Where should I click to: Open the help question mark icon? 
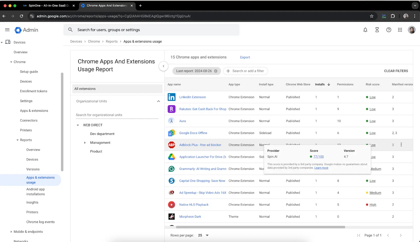point(388,30)
